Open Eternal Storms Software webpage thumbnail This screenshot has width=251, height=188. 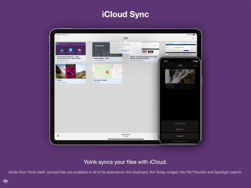[71, 49]
